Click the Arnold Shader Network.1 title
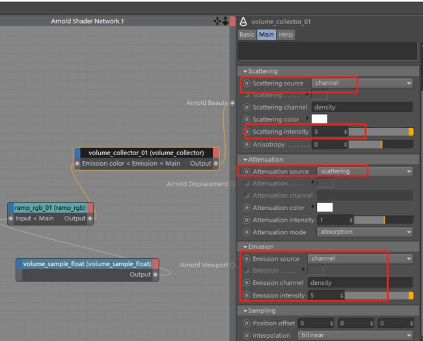Viewport: 423px width, 341px height. coord(87,21)
